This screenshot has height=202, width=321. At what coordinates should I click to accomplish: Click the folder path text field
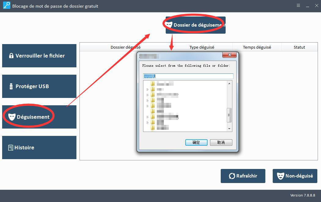(188, 76)
